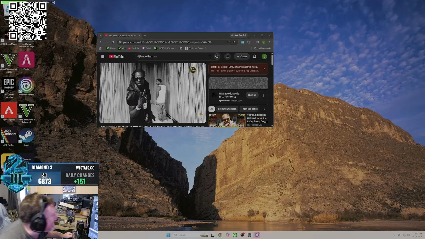Open the Confucius Quotes bookmark
The width and height of the screenshot is (425, 239).
tap(196, 48)
